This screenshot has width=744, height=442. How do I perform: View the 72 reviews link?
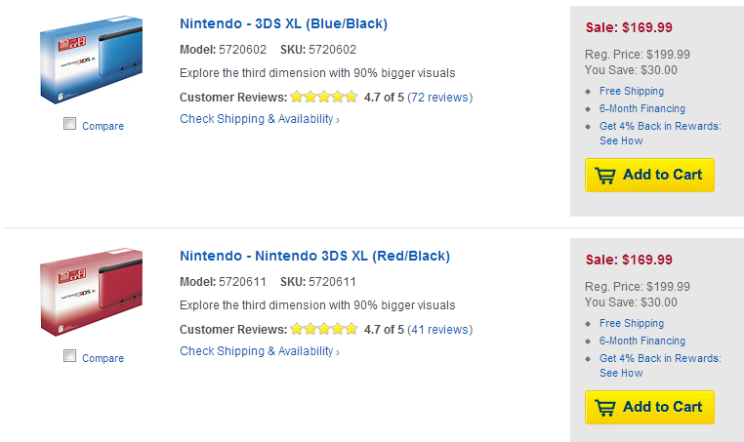click(x=439, y=98)
